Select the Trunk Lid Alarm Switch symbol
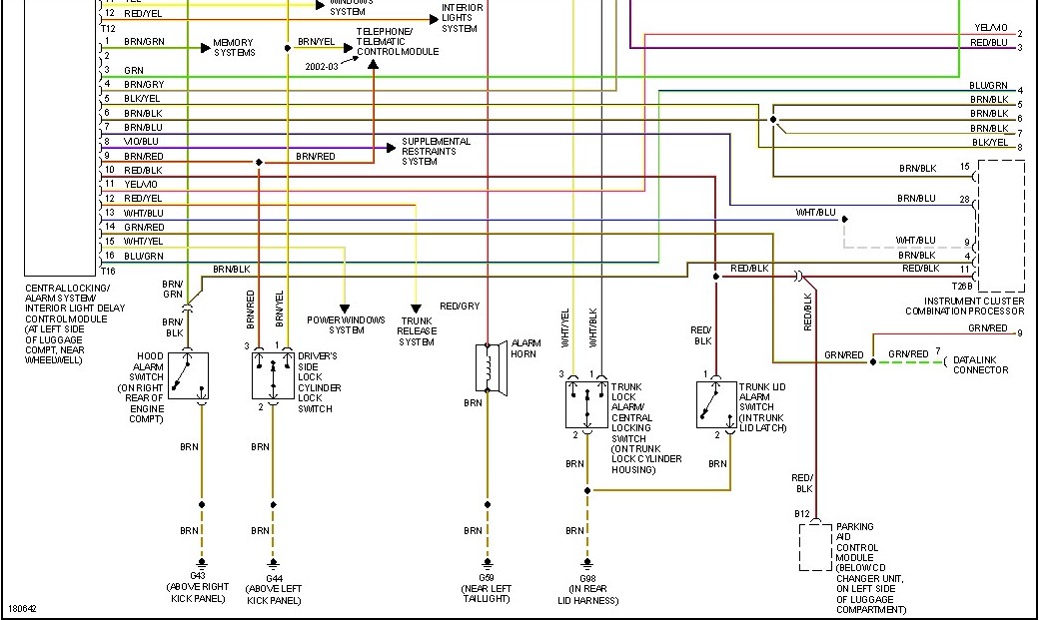The image size is (1039, 620). pos(715,404)
